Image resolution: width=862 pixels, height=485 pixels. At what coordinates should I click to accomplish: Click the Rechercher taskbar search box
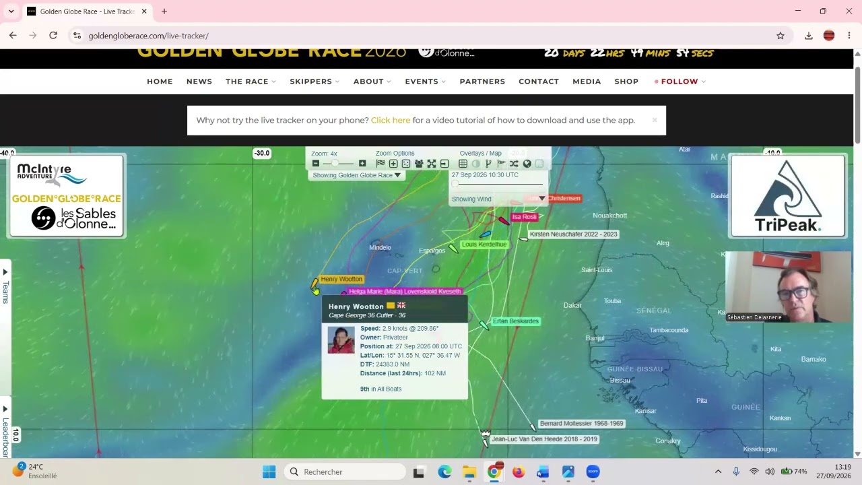pos(345,472)
